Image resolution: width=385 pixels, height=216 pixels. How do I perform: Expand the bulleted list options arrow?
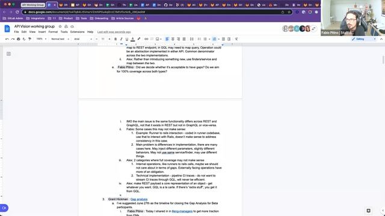209,39
